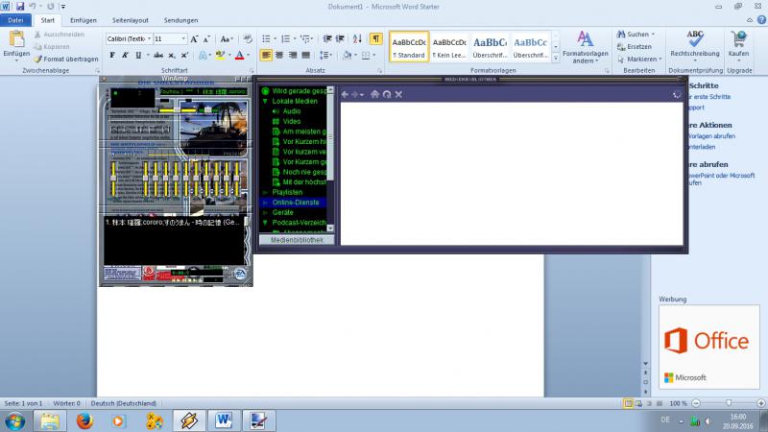The image size is (768, 432).
Task: Center align text
Action: click(279, 55)
